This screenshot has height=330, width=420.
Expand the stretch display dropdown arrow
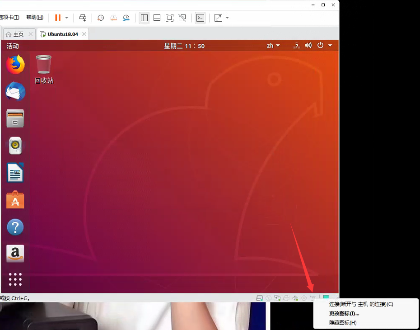(x=228, y=18)
